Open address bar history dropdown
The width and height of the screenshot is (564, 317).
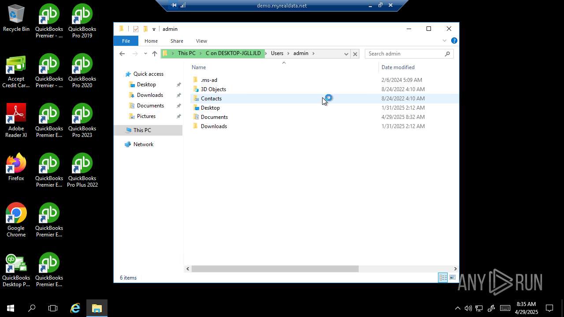coord(346,54)
